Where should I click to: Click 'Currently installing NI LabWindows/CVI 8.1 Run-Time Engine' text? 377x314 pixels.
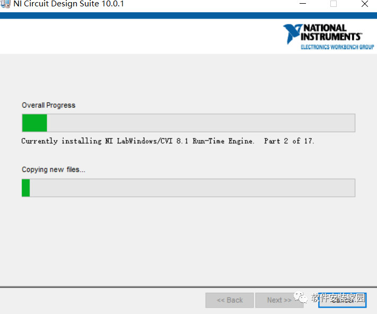click(x=138, y=141)
